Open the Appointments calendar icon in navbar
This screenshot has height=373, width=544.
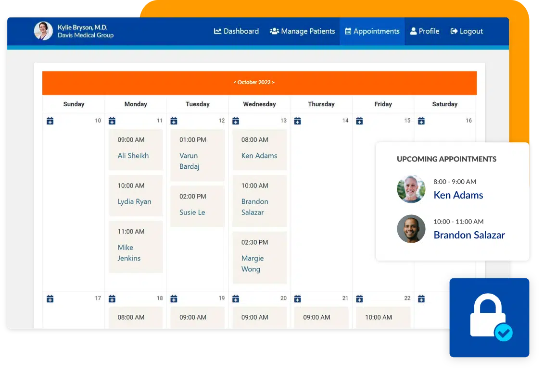(x=348, y=31)
